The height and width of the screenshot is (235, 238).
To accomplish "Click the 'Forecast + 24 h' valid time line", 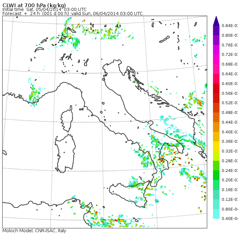I will coord(73,14).
